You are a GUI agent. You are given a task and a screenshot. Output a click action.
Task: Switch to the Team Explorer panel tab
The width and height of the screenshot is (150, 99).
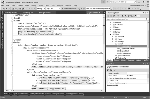pos(116,60)
